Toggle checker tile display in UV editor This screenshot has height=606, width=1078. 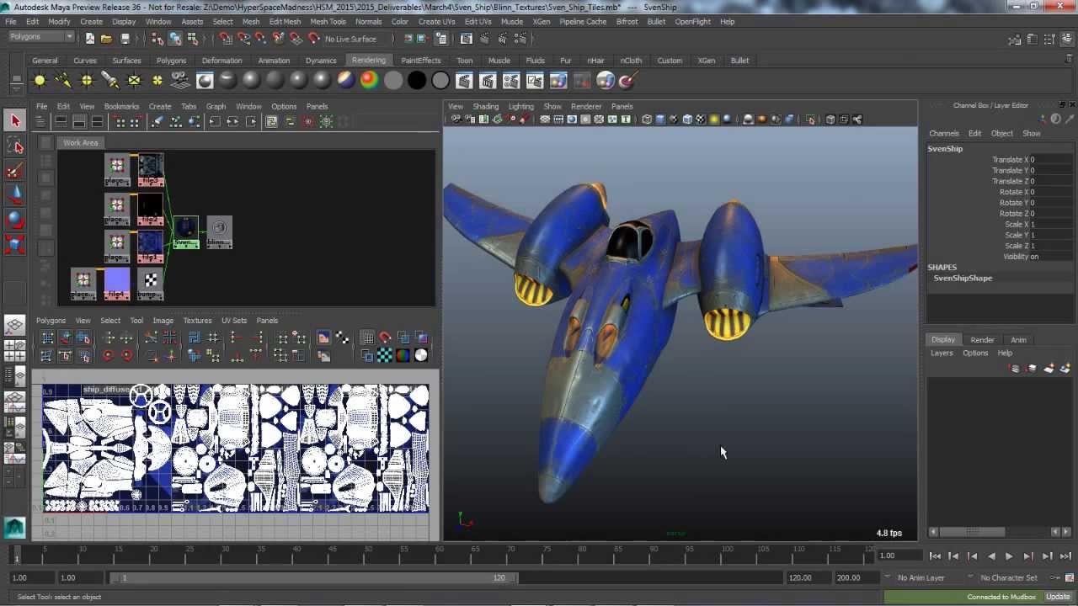pyautogui.click(x=385, y=356)
